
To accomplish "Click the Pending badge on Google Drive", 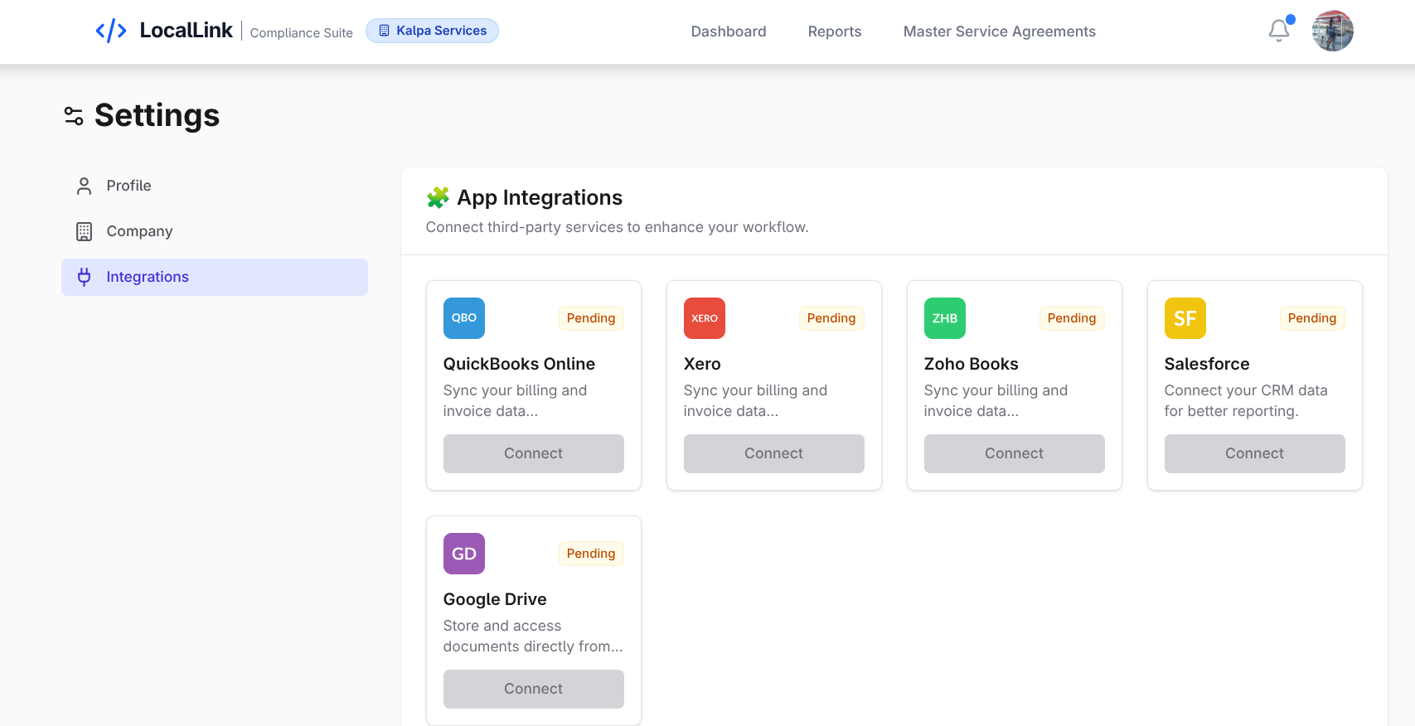I will (x=590, y=554).
